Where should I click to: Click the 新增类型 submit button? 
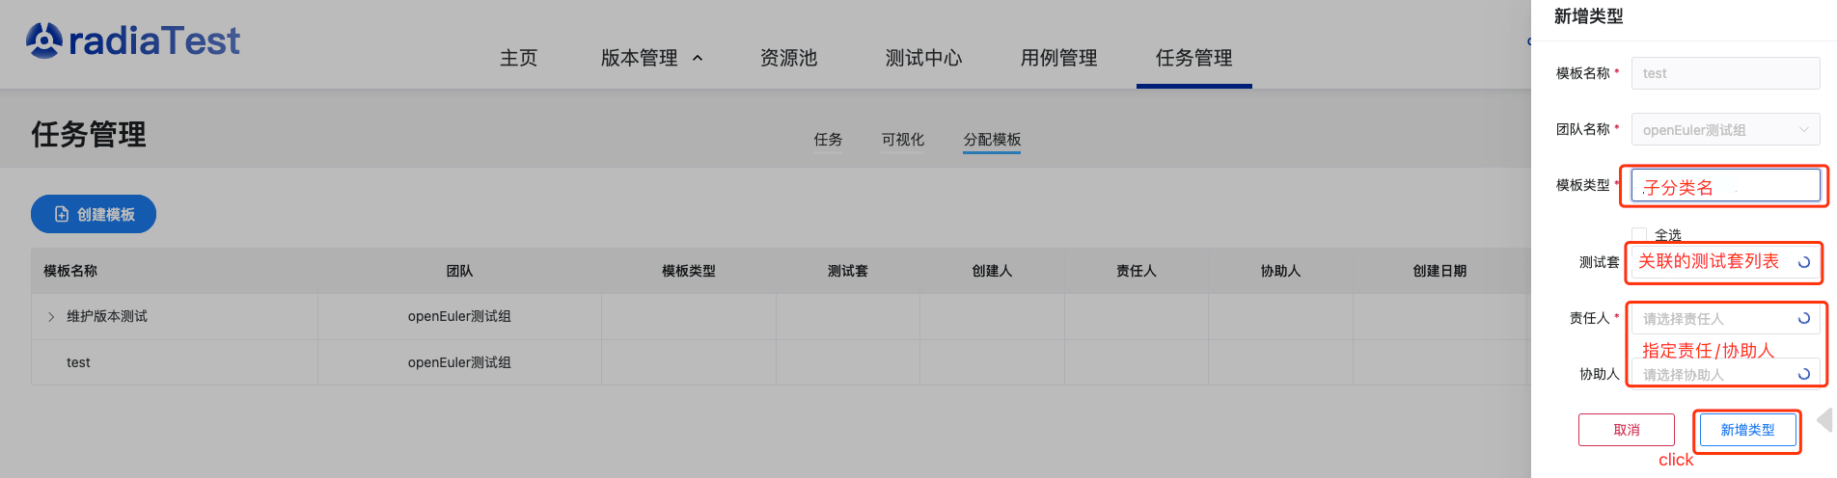click(x=1747, y=430)
